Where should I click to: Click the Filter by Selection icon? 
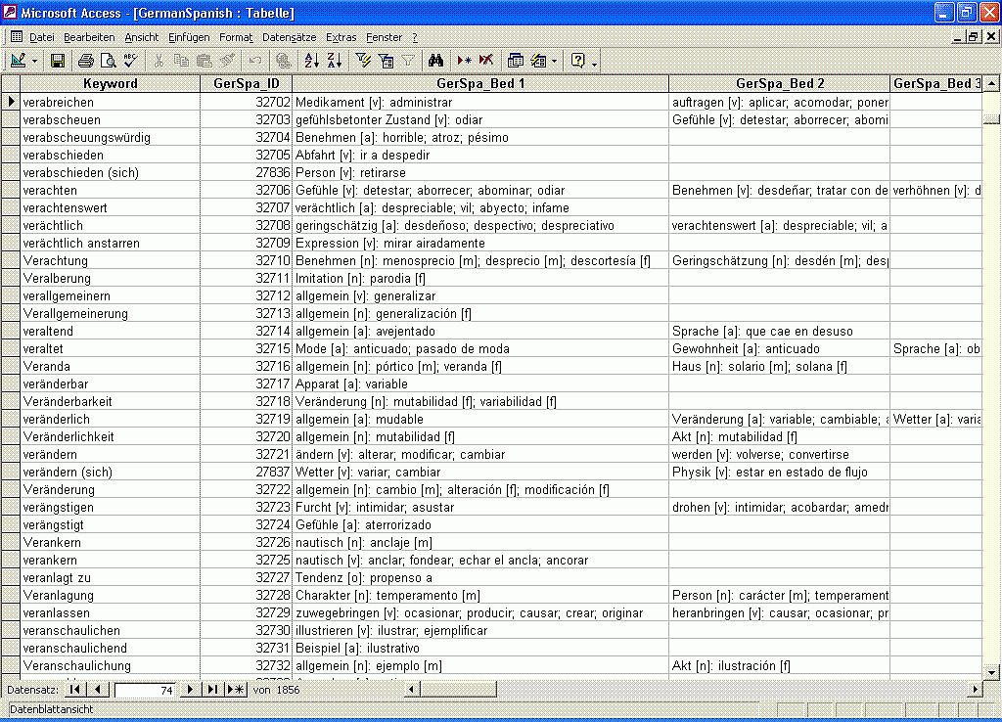click(363, 61)
